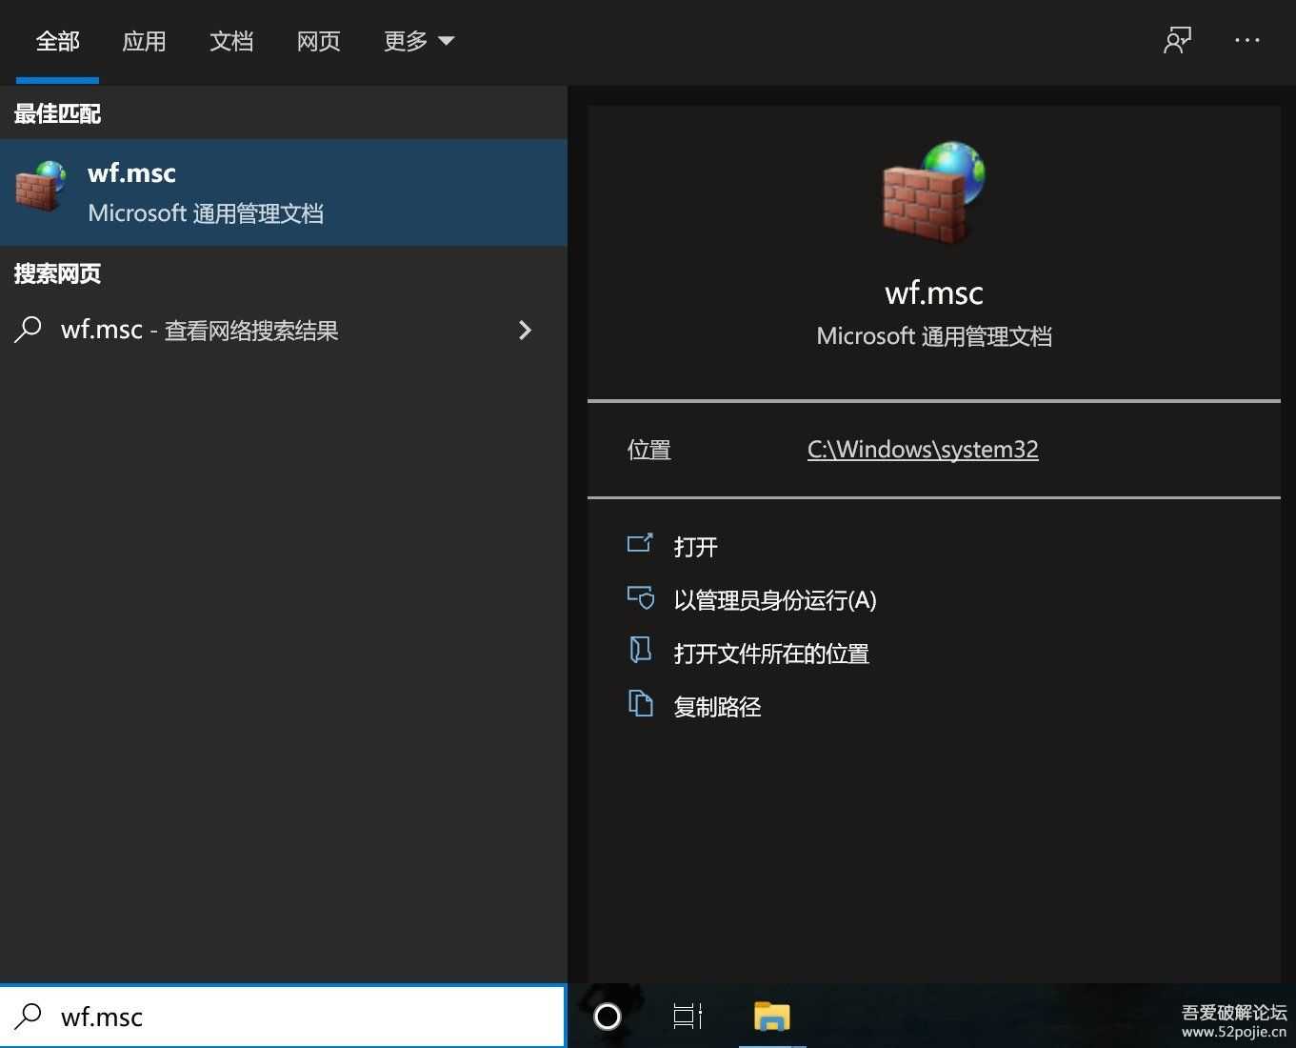Open the ellipsis options menu top right
The height and width of the screenshot is (1048, 1296).
click(x=1247, y=40)
